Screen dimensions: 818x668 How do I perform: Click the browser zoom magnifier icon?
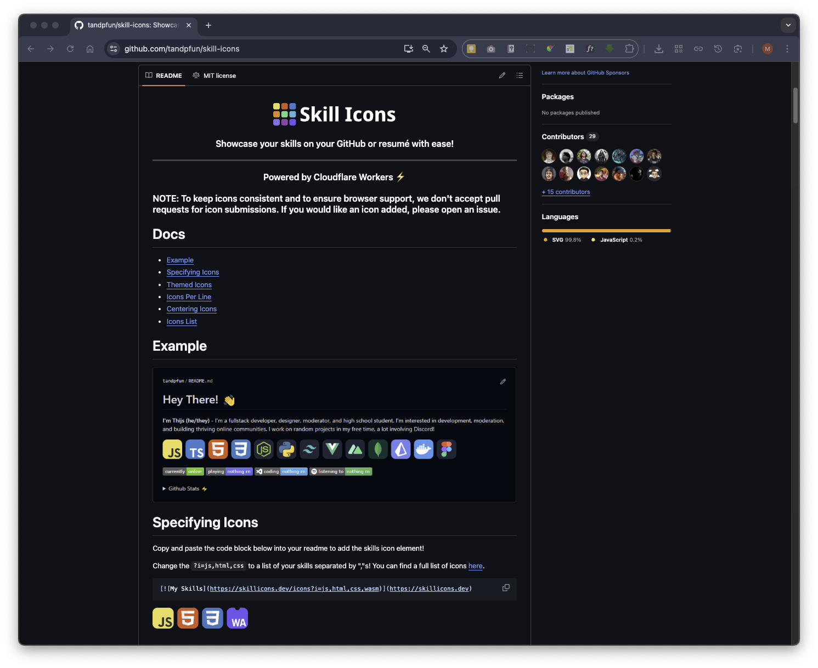coord(426,49)
